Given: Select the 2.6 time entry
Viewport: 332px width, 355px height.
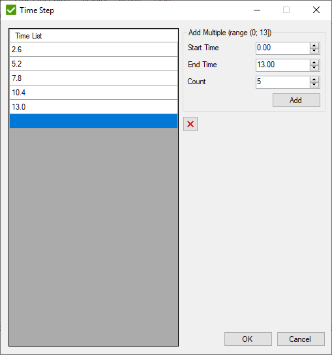Looking at the screenshot, I should pos(93,50).
